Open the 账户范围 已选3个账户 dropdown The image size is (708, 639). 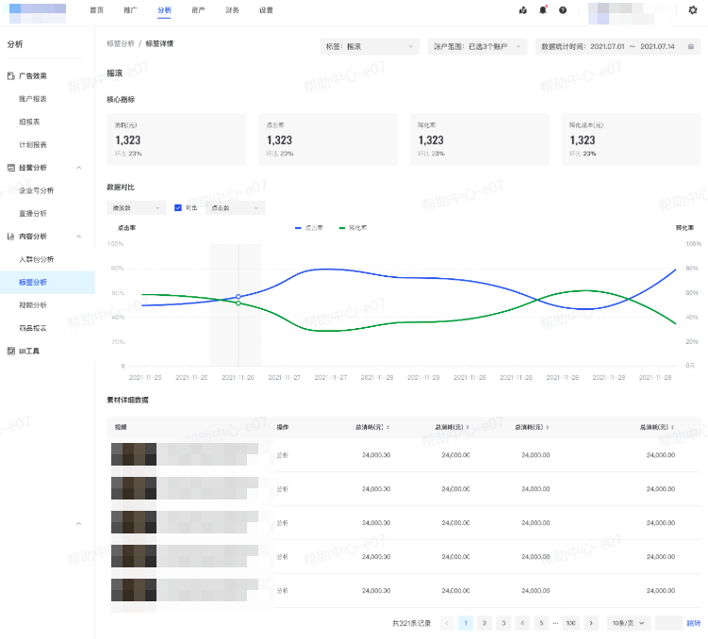coord(477,46)
